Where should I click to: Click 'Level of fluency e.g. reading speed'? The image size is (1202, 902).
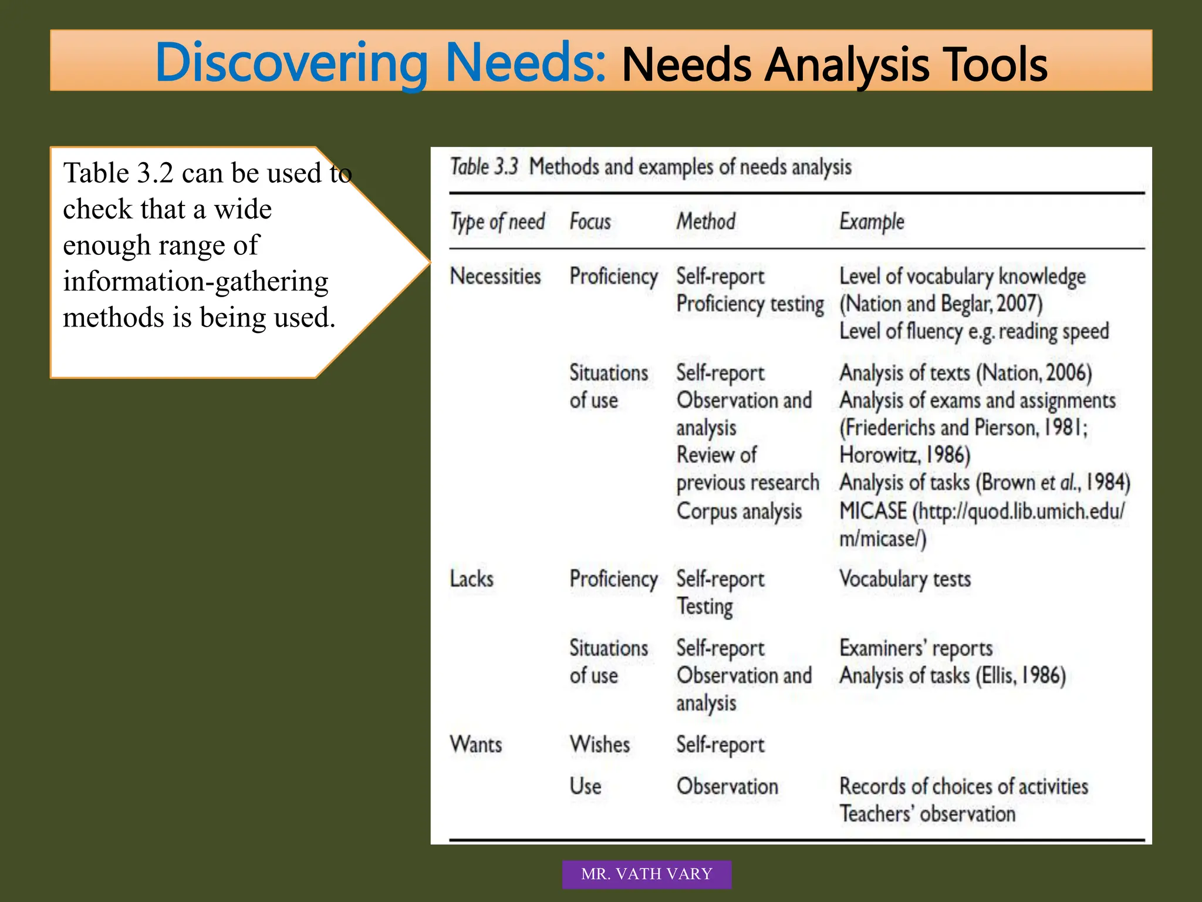(974, 331)
